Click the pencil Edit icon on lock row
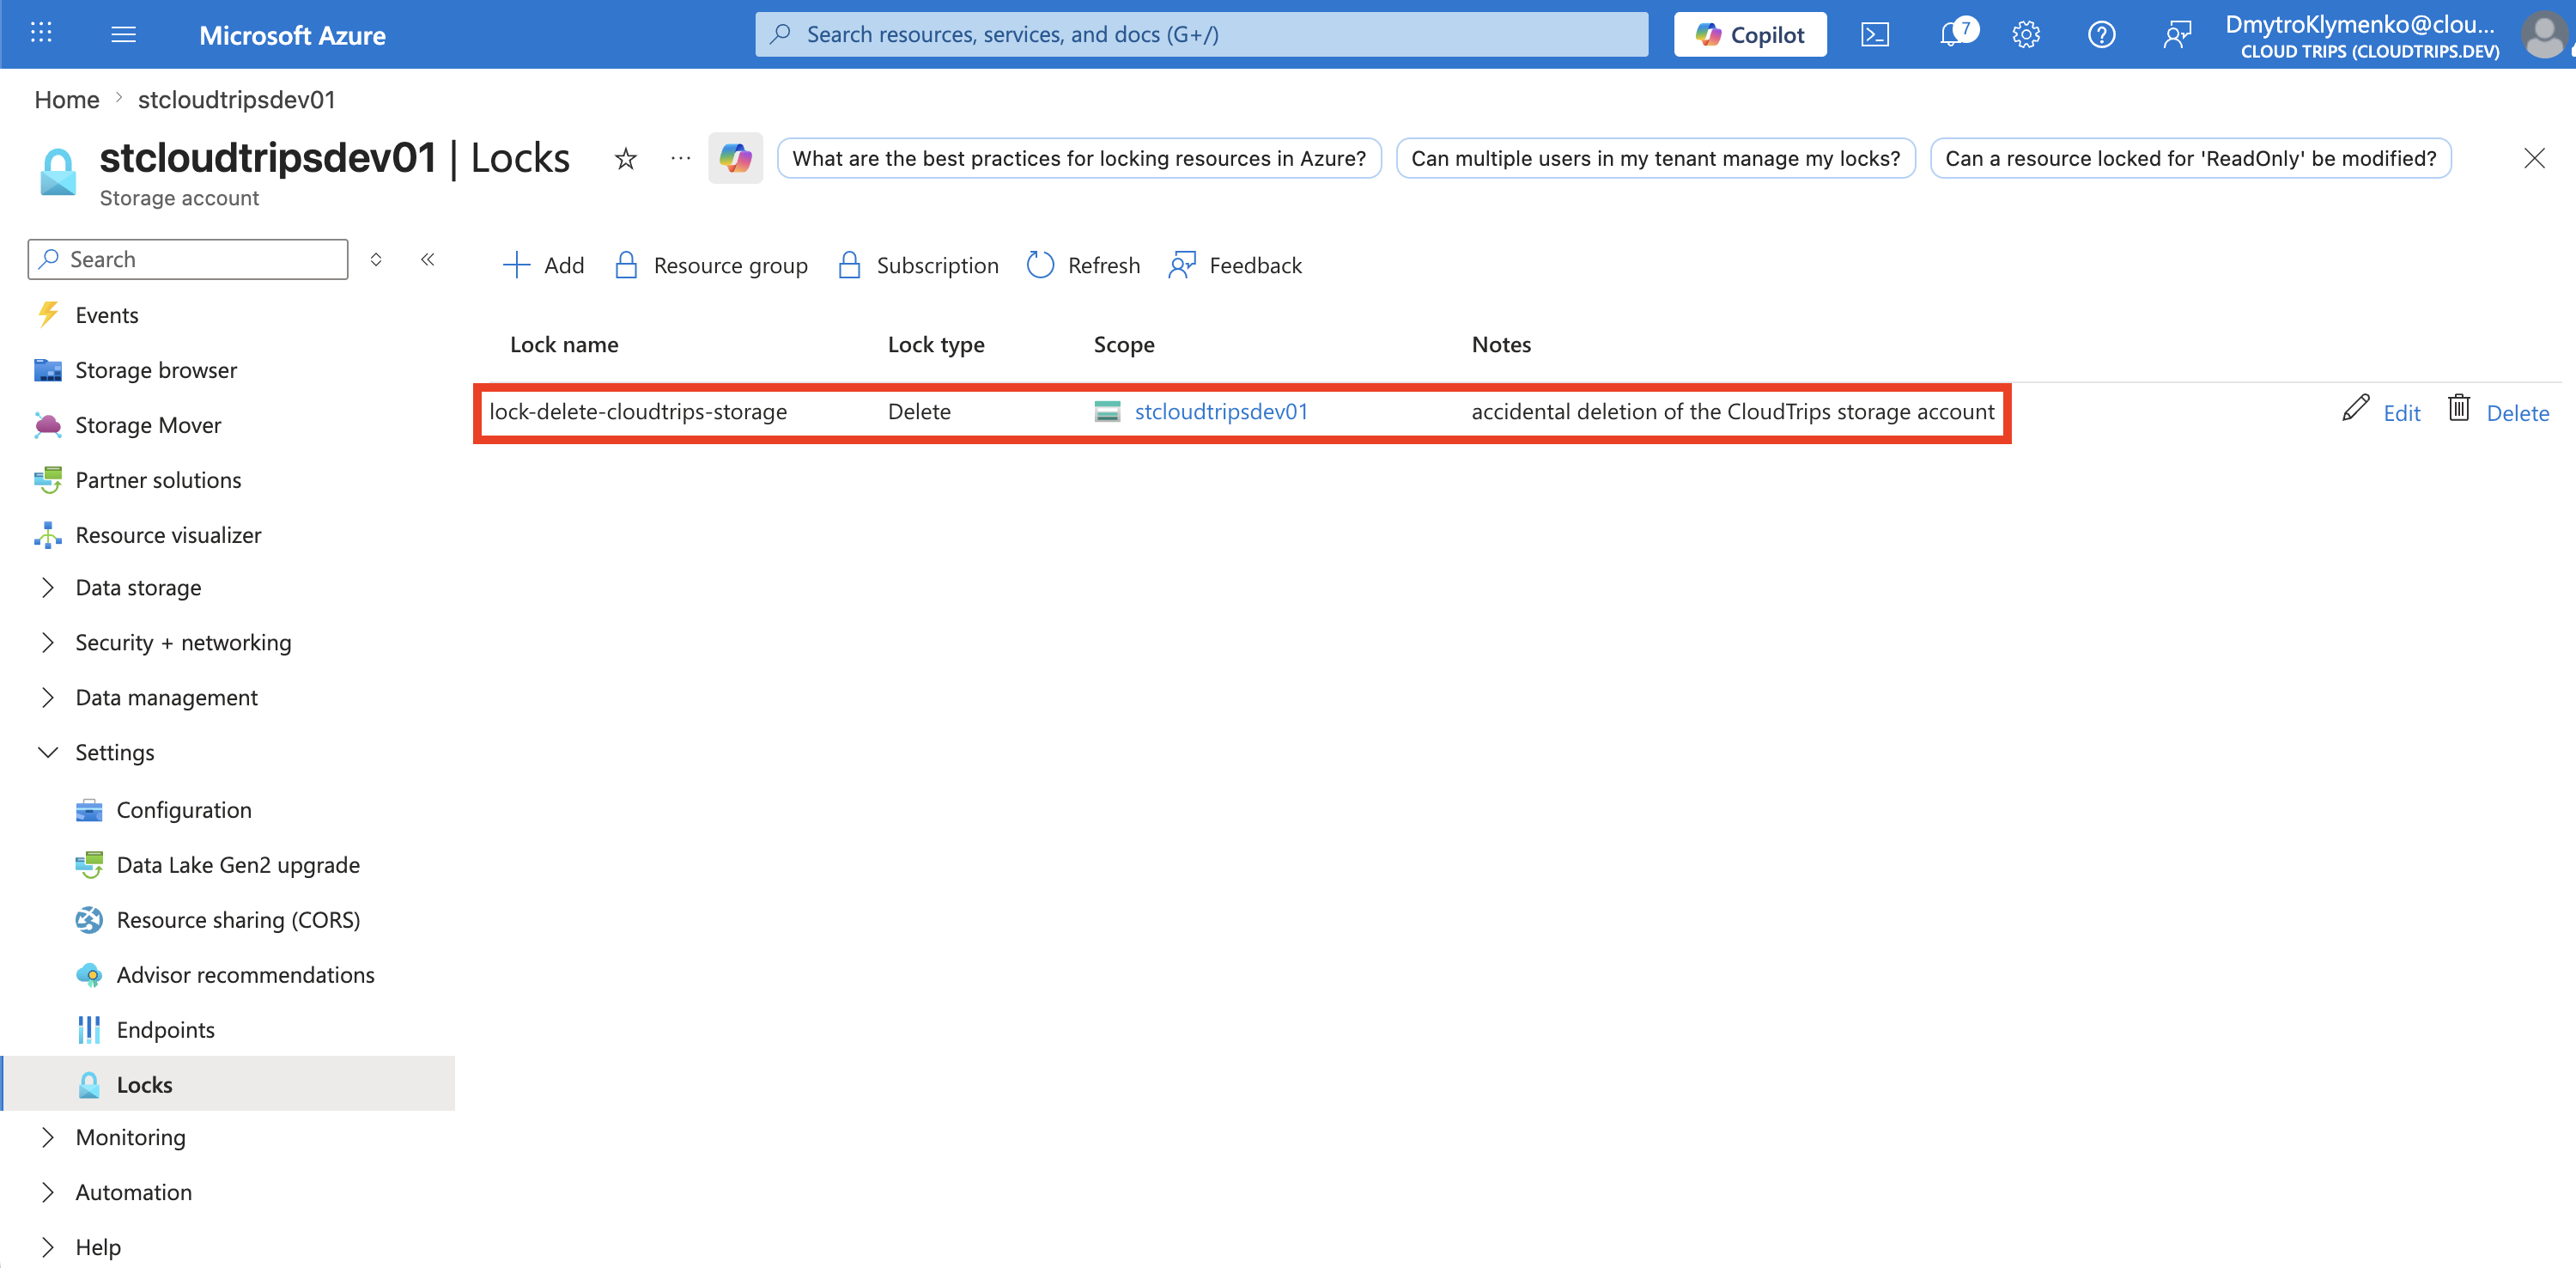This screenshot has width=2576, height=1268. [2355, 408]
